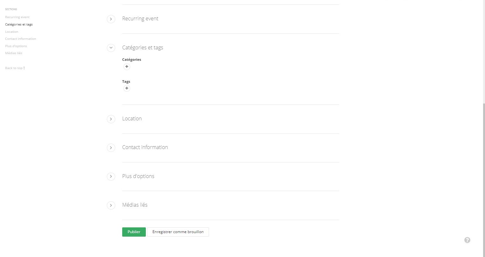Open the help question mark icon
The image size is (485, 257).
click(x=467, y=240)
